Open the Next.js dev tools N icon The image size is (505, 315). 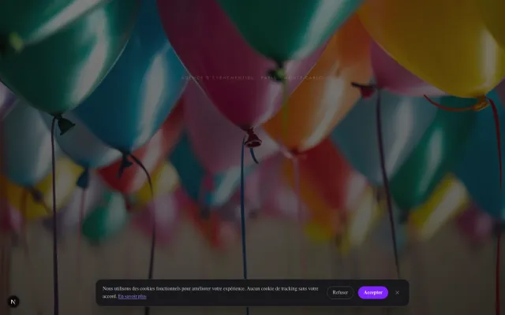click(x=13, y=302)
